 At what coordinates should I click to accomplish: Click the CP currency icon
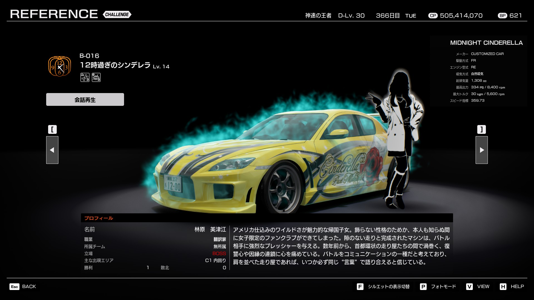click(x=433, y=16)
